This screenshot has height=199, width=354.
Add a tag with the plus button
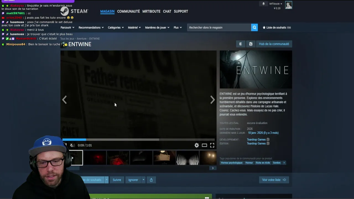pyautogui.click(x=284, y=163)
